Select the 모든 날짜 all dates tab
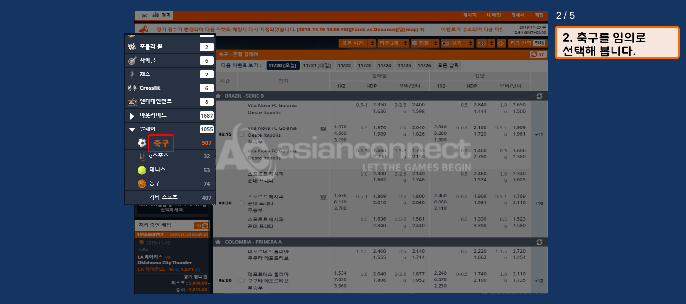The height and width of the screenshot is (304, 686). tap(448, 65)
